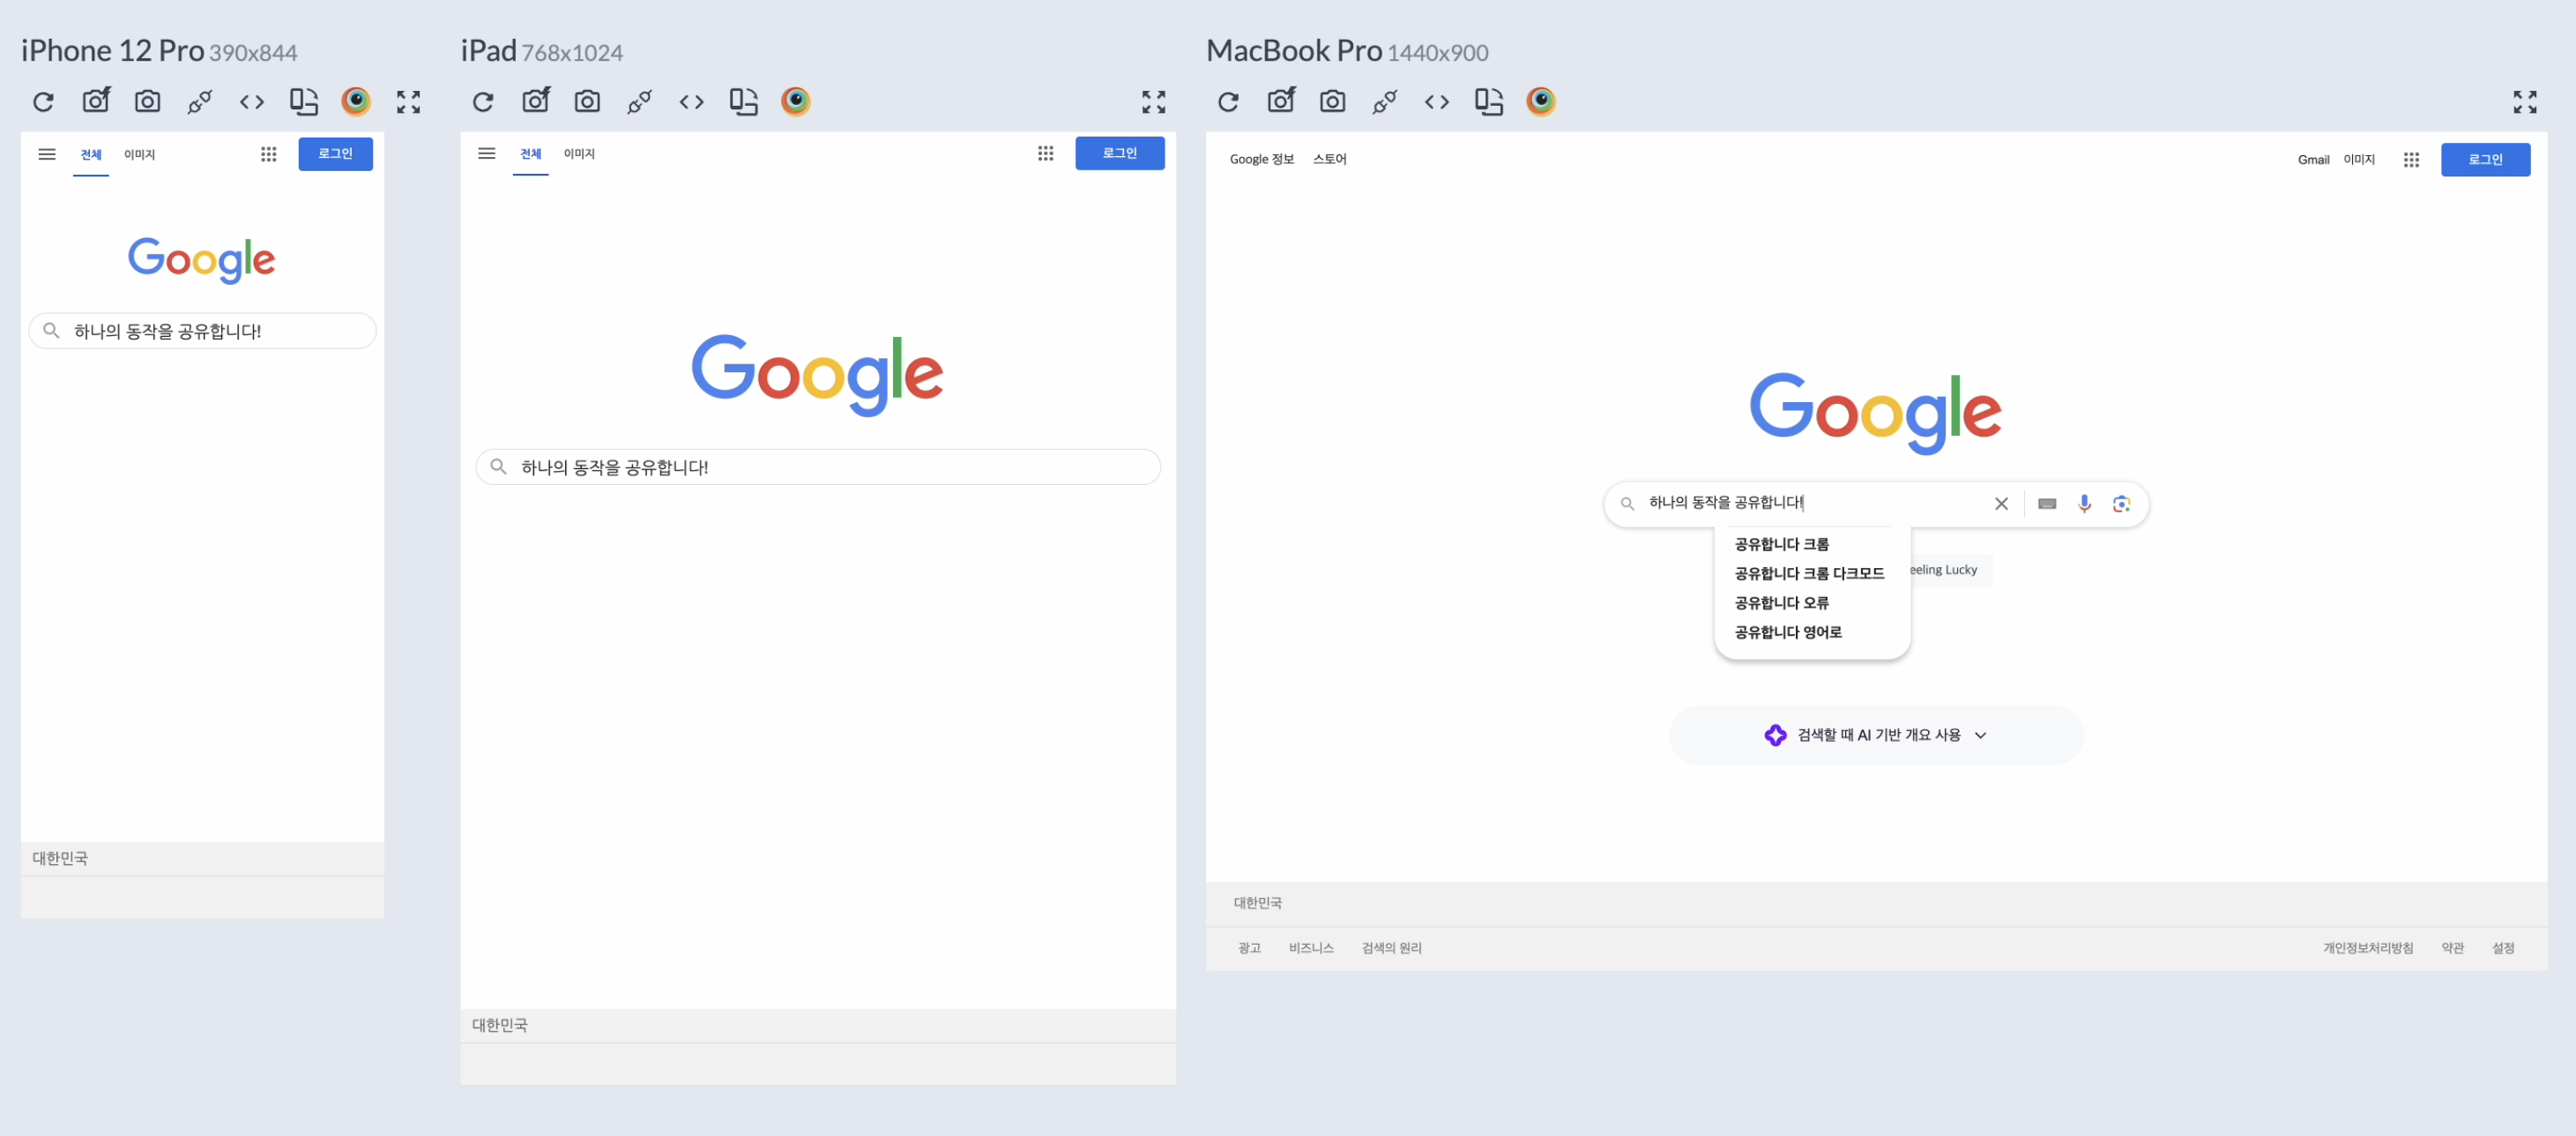Expand MacBook Pro to fullscreen
Screen dimensions: 2576x1136
pos(2525,101)
